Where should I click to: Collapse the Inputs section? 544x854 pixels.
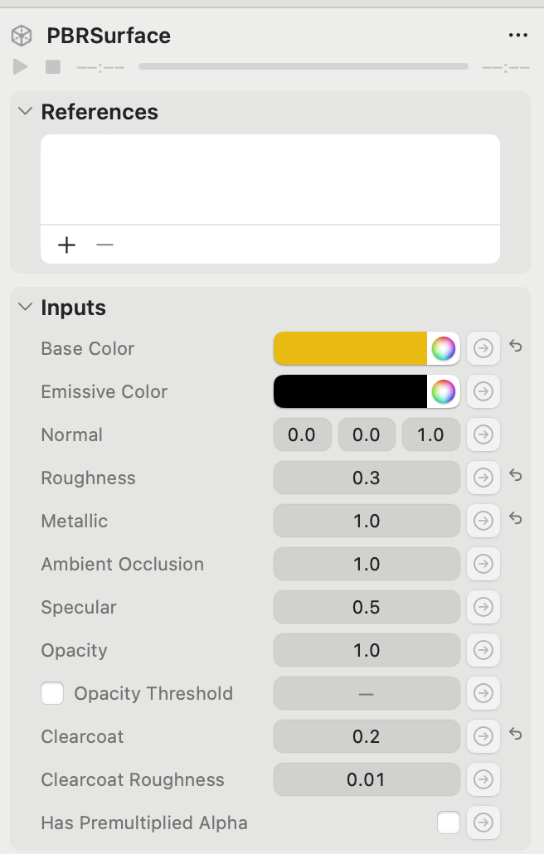tap(24, 307)
